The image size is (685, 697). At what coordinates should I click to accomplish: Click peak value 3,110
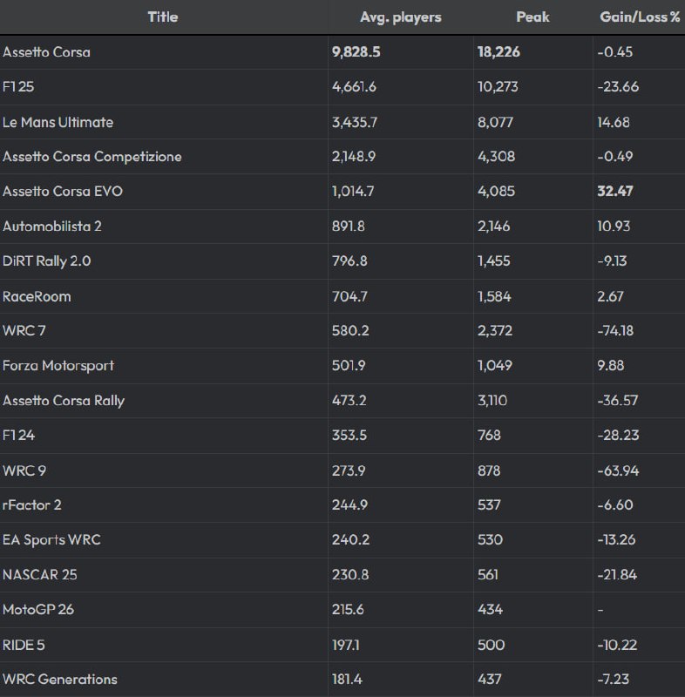pos(492,401)
